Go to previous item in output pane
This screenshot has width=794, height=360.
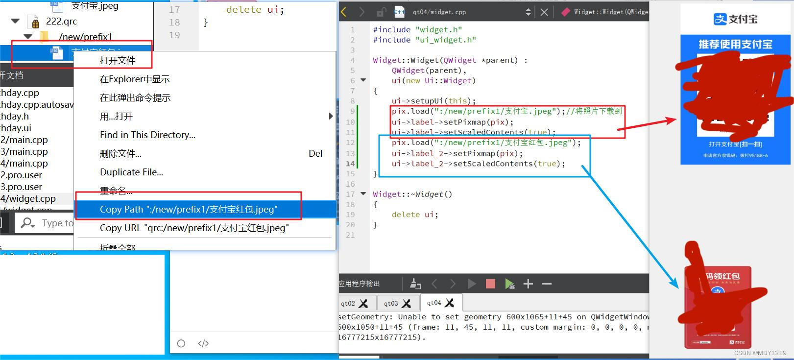coord(434,284)
